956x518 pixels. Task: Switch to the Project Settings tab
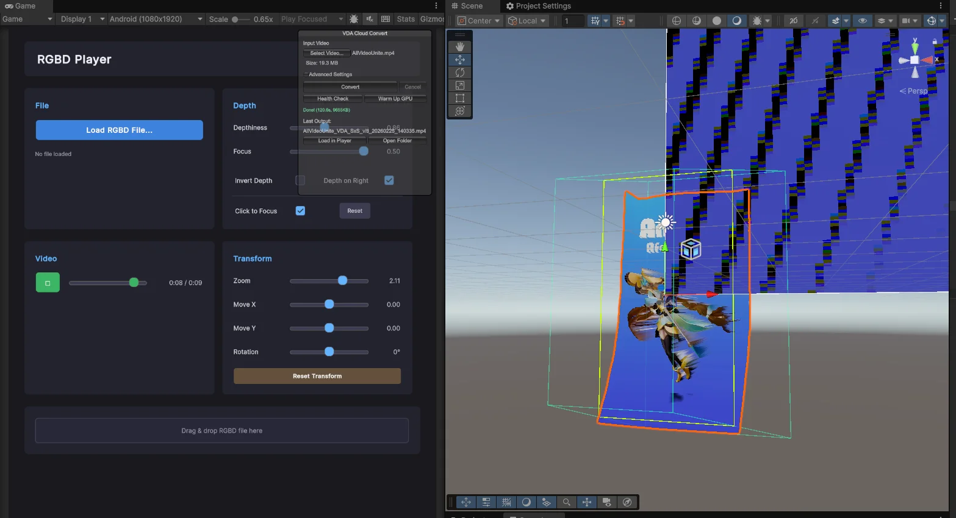(539, 6)
